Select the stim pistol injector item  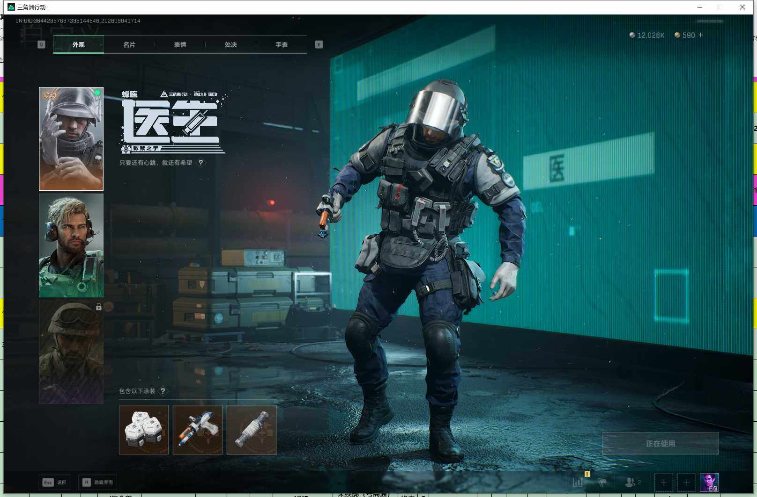click(x=198, y=430)
